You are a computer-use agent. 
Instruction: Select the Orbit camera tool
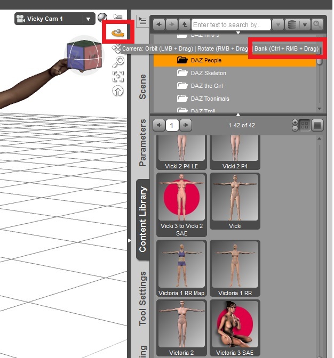pos(118,32)
